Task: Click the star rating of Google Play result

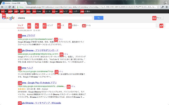Action: pyautogui.click(x=22, y=89)
